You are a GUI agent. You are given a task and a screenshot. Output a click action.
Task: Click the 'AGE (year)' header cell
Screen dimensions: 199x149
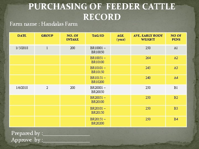click(x=121, y=38)
